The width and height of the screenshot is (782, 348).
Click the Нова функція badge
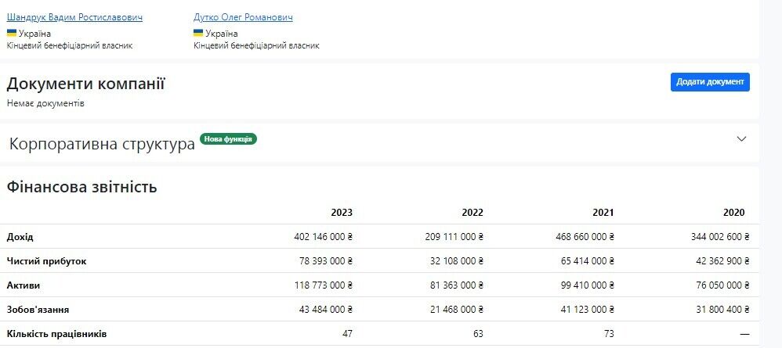[229, 139]
